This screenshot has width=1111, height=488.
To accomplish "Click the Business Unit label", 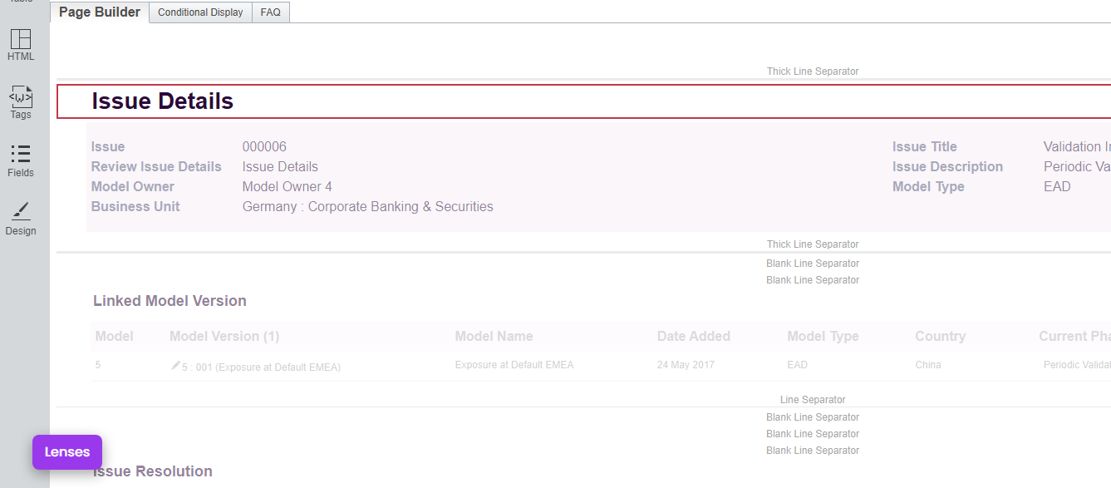I will pos(135,207).
